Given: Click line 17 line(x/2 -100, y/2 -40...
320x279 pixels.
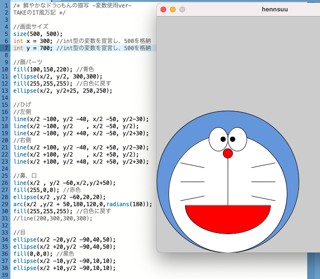Looking at the screenshot, I should (x=51, y=119).
